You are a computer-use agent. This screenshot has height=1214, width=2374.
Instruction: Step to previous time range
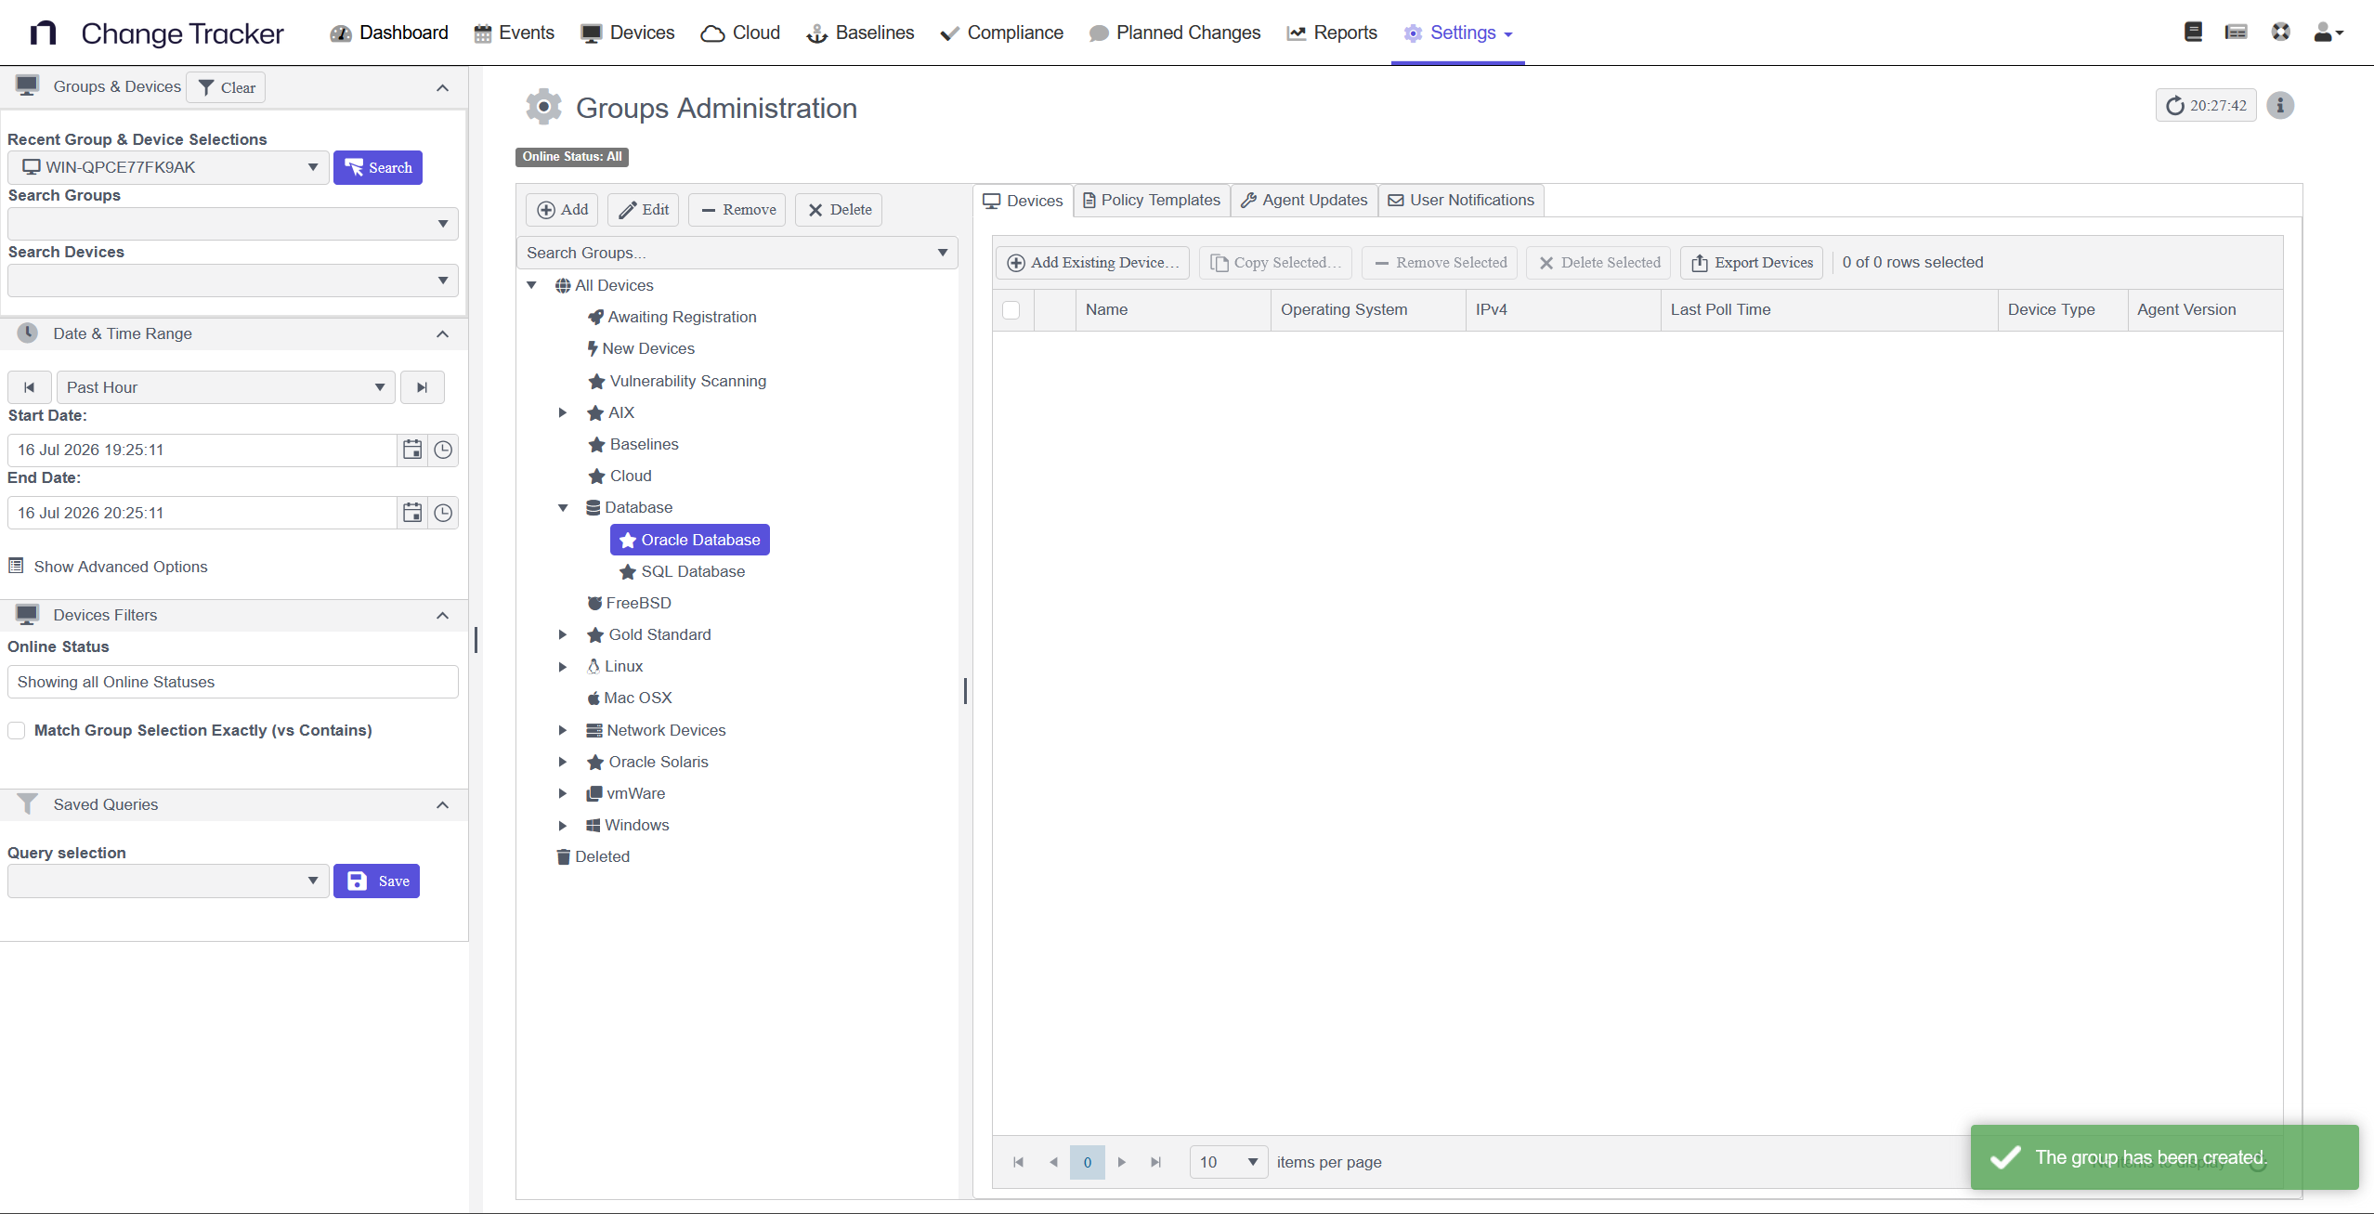[30, 387]
